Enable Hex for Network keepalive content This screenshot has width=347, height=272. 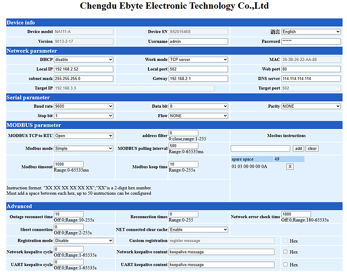[286, 252]
